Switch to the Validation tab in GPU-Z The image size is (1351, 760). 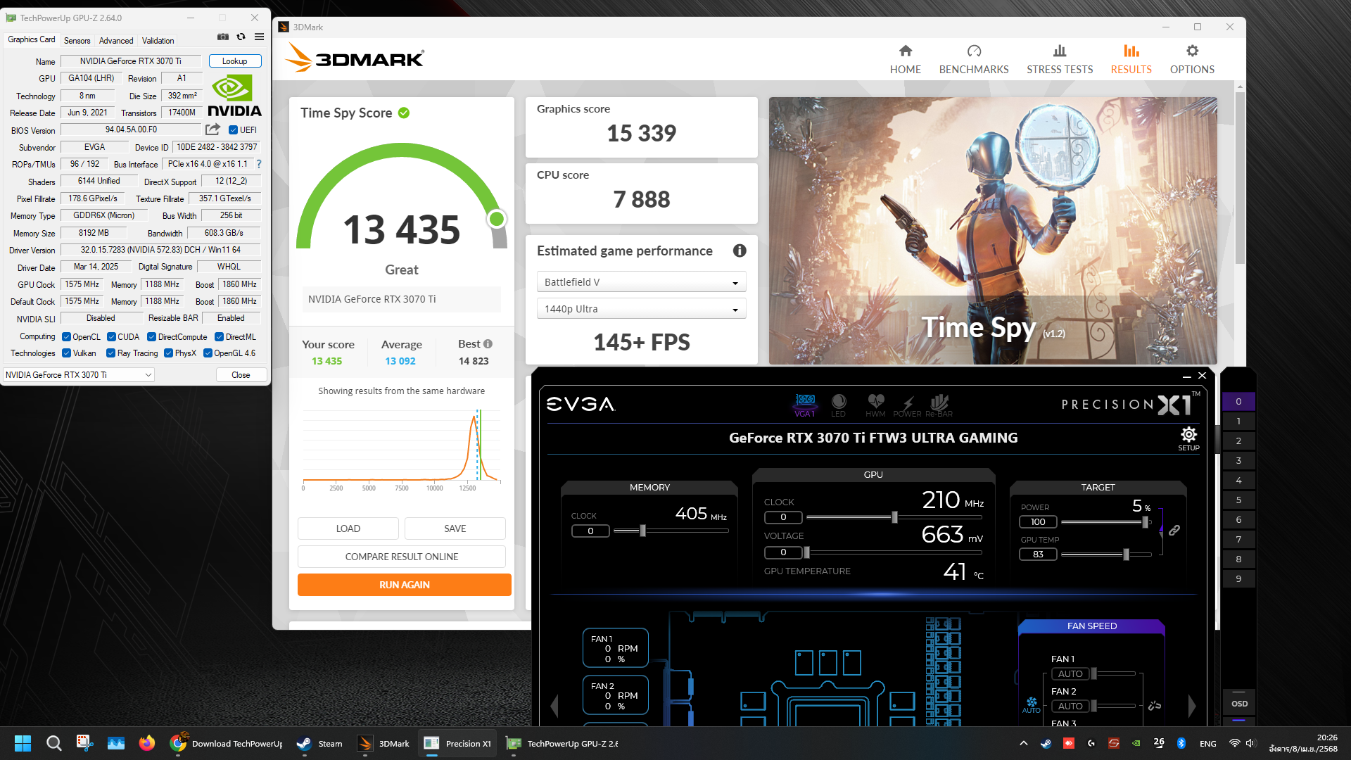point(158,40)
